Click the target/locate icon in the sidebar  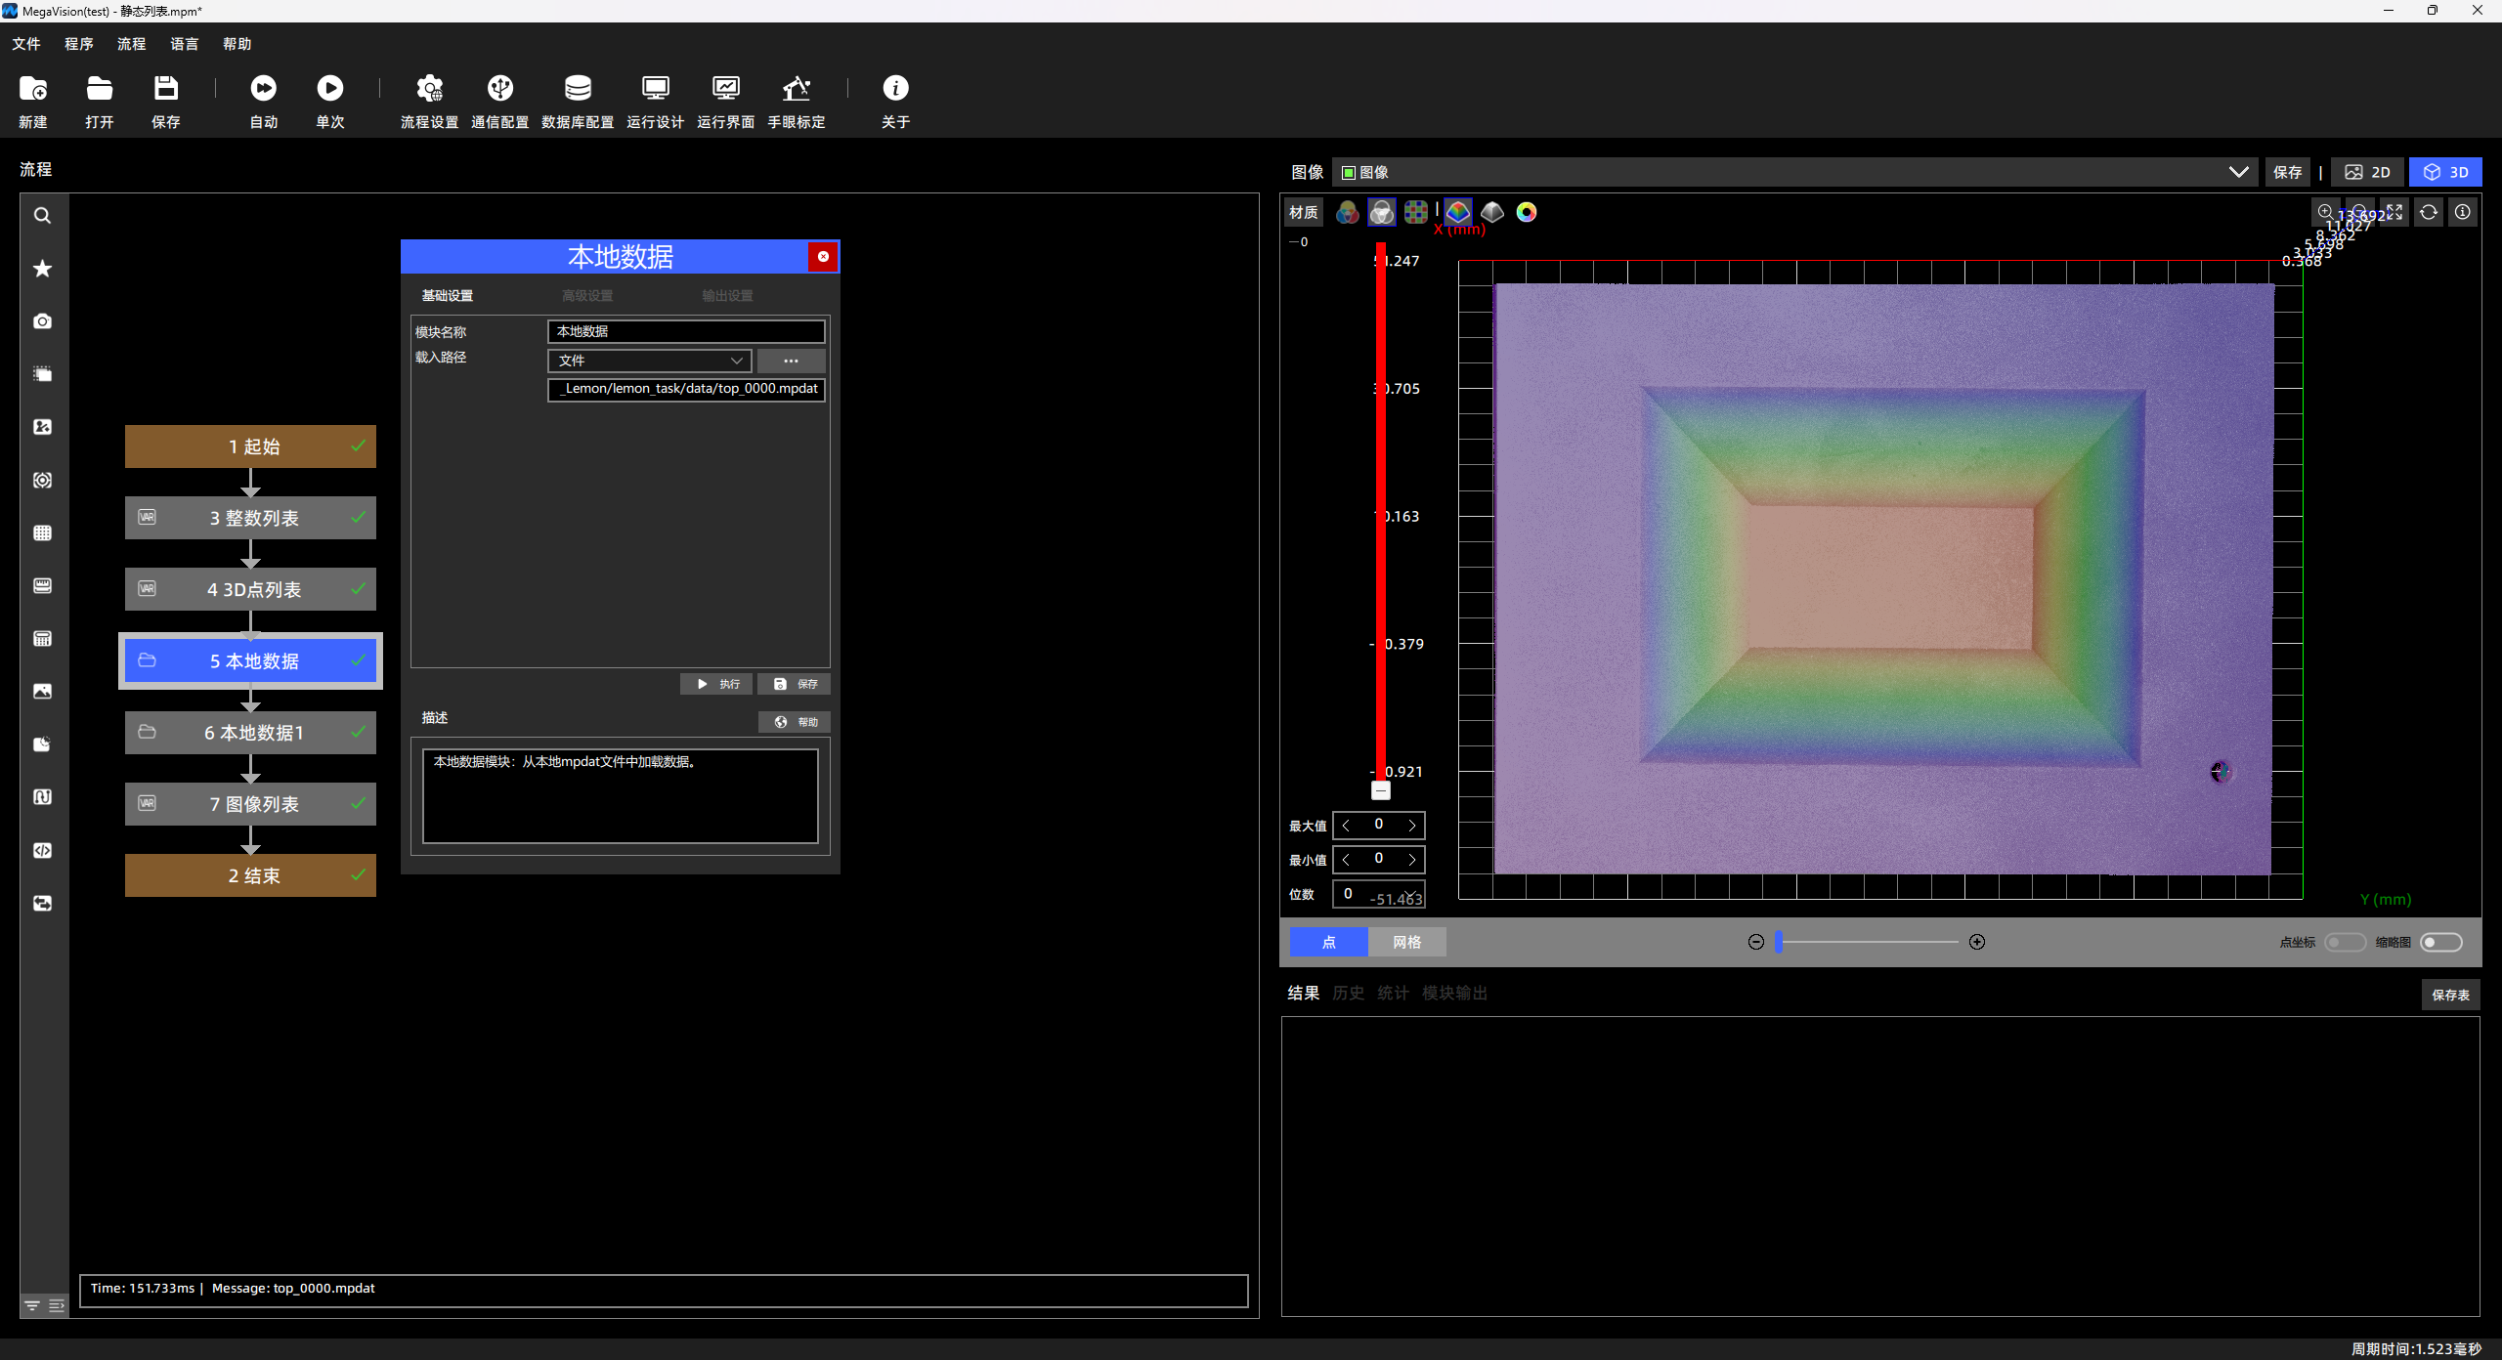43,481
